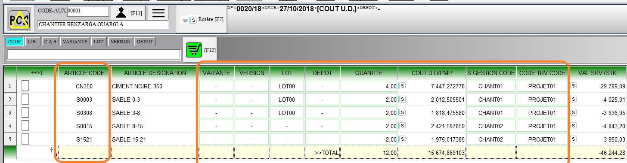
Task: Click the CODE TRV.CODE column header
Action: [x=542, y=73]
